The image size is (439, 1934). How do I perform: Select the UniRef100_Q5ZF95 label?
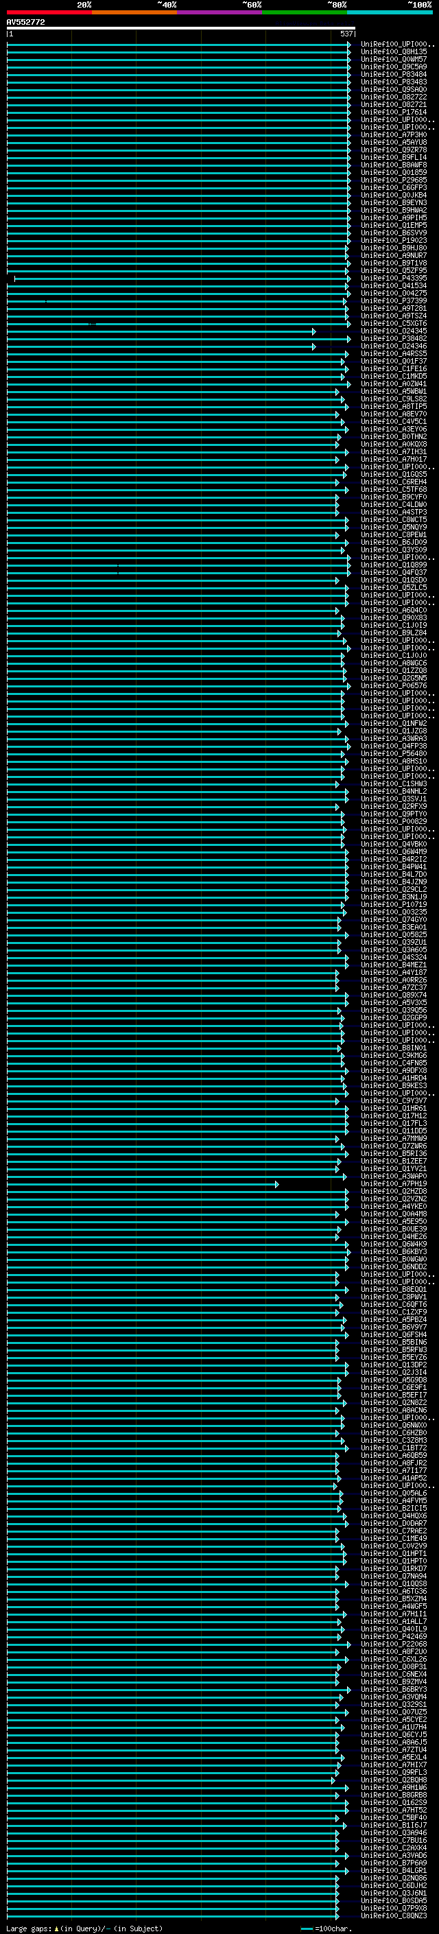pyautogui.click(x=393, y=271)
